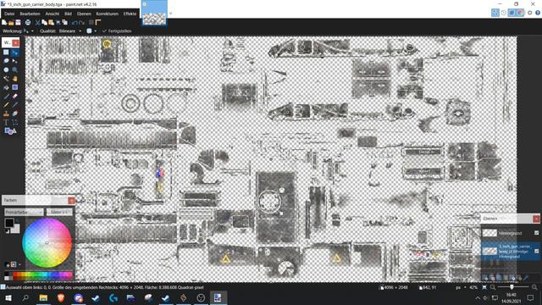
Task: Click the primary black color swatch
Action: 9,223
